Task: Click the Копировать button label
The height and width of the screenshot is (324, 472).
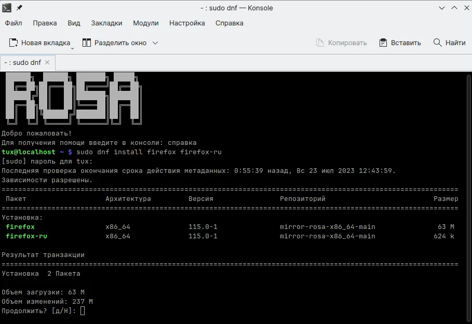Action: tap(347, 43)
